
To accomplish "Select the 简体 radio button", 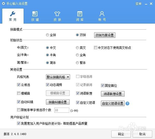I will (x=47, y=63).
